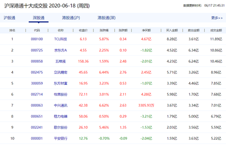Viewport: 226px width, 150px height.
Task: Open TCL科技 stock name link
Action: coord(60,39)
